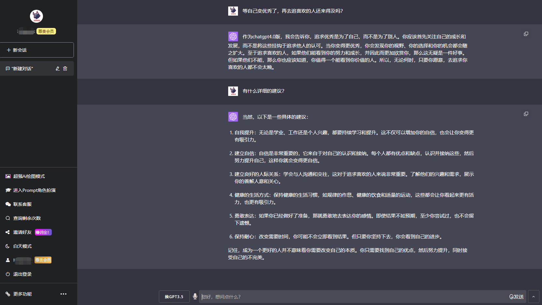
Task: Delete the 新建对话 conversation via trash icon
Action: [x=65, y=69]
